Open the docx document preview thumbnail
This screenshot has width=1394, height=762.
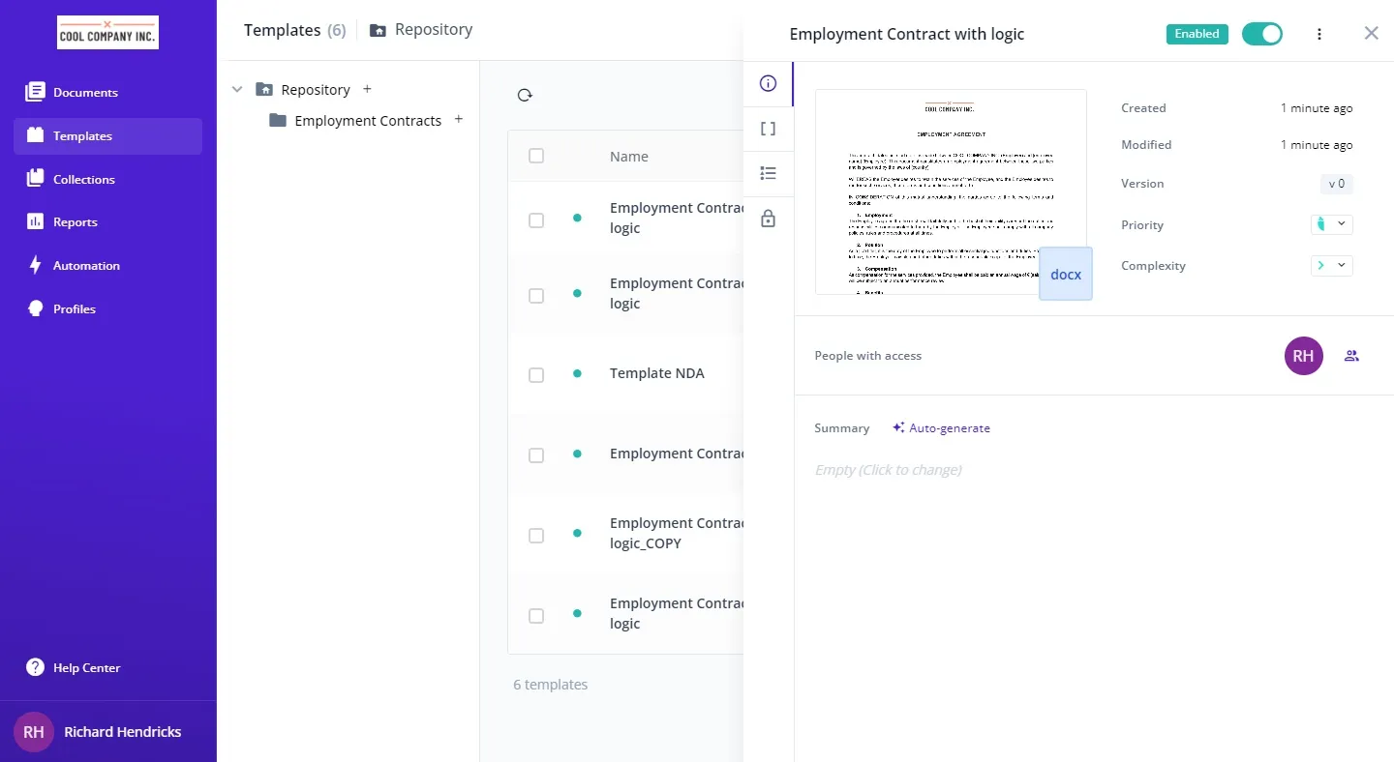(x=950, y=191)
